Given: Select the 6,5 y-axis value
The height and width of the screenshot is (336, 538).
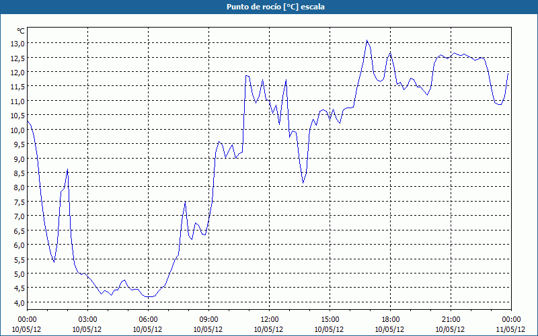Looking at the screenshot, I should [x=20, y=230].
